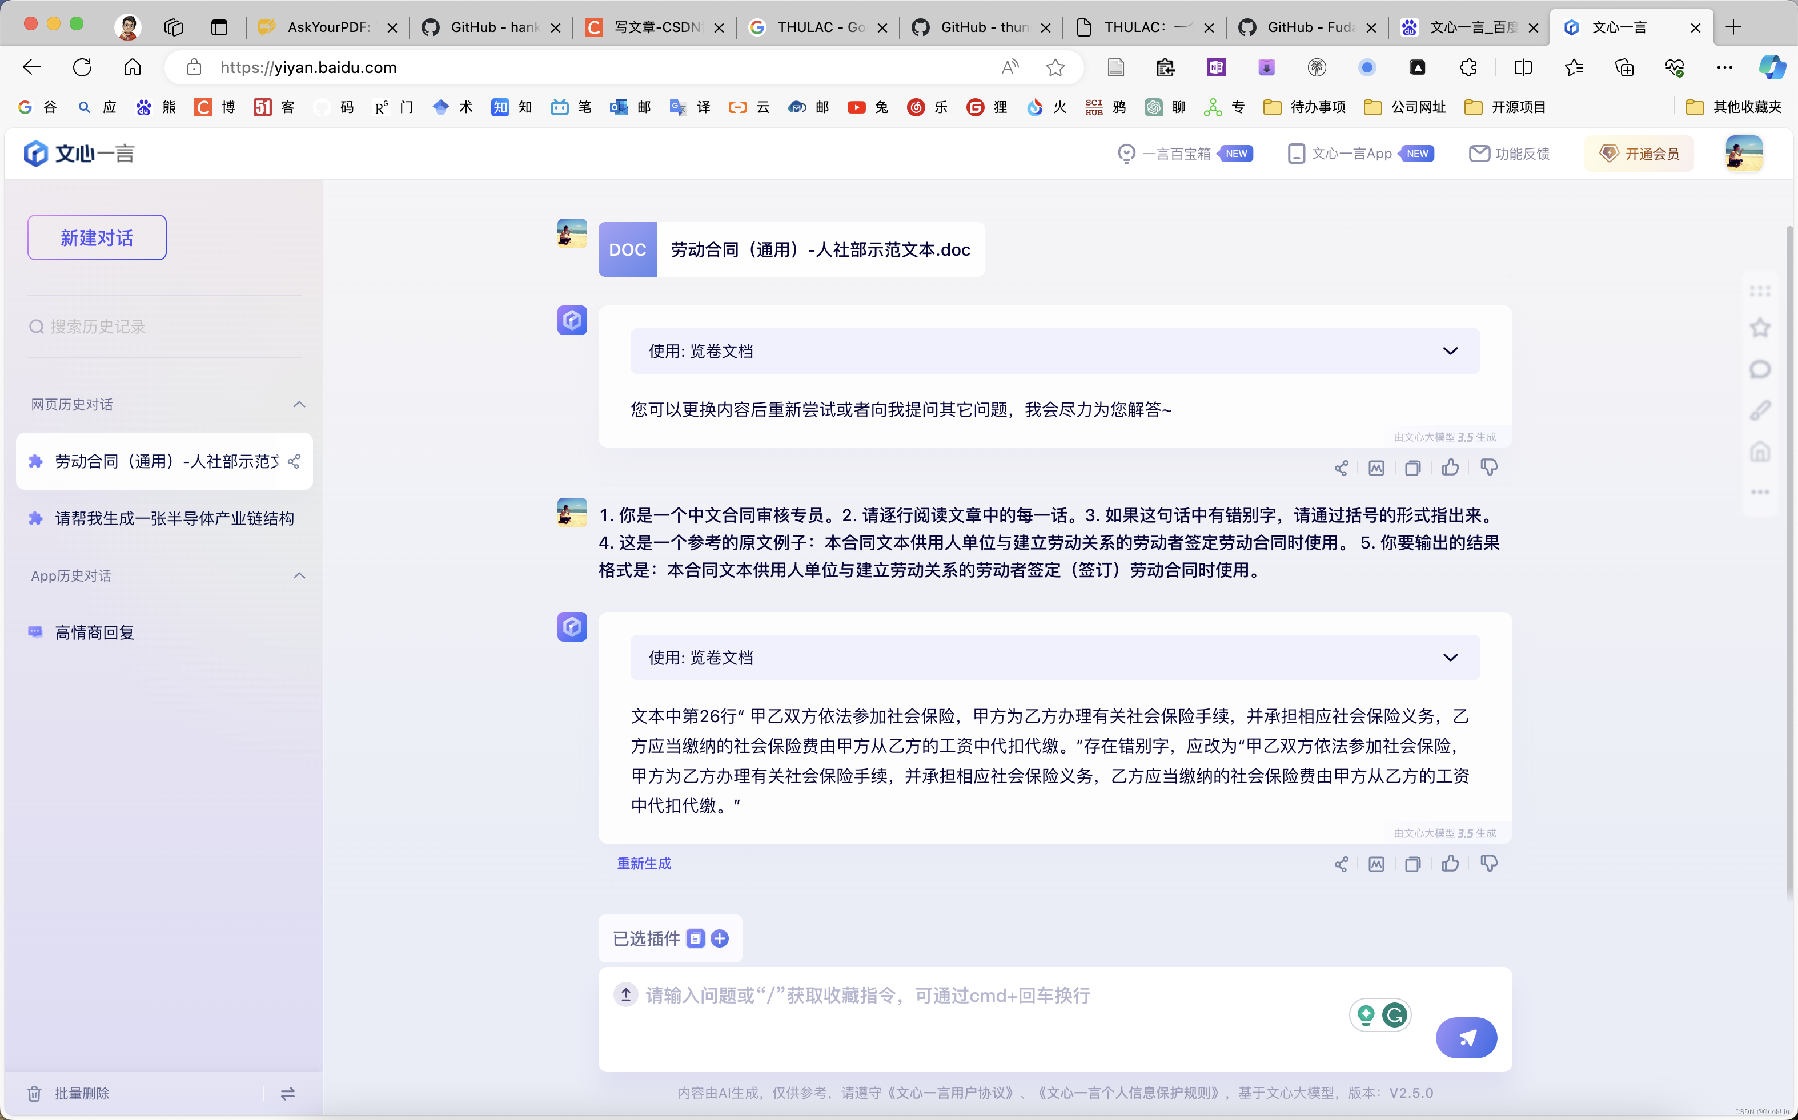Click the home icon in right floating bar
The width and height of the screenshot is (1798, 1120).
coord(1760,451)
